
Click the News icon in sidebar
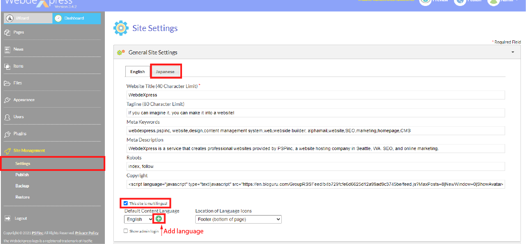(x=7, y=49)
